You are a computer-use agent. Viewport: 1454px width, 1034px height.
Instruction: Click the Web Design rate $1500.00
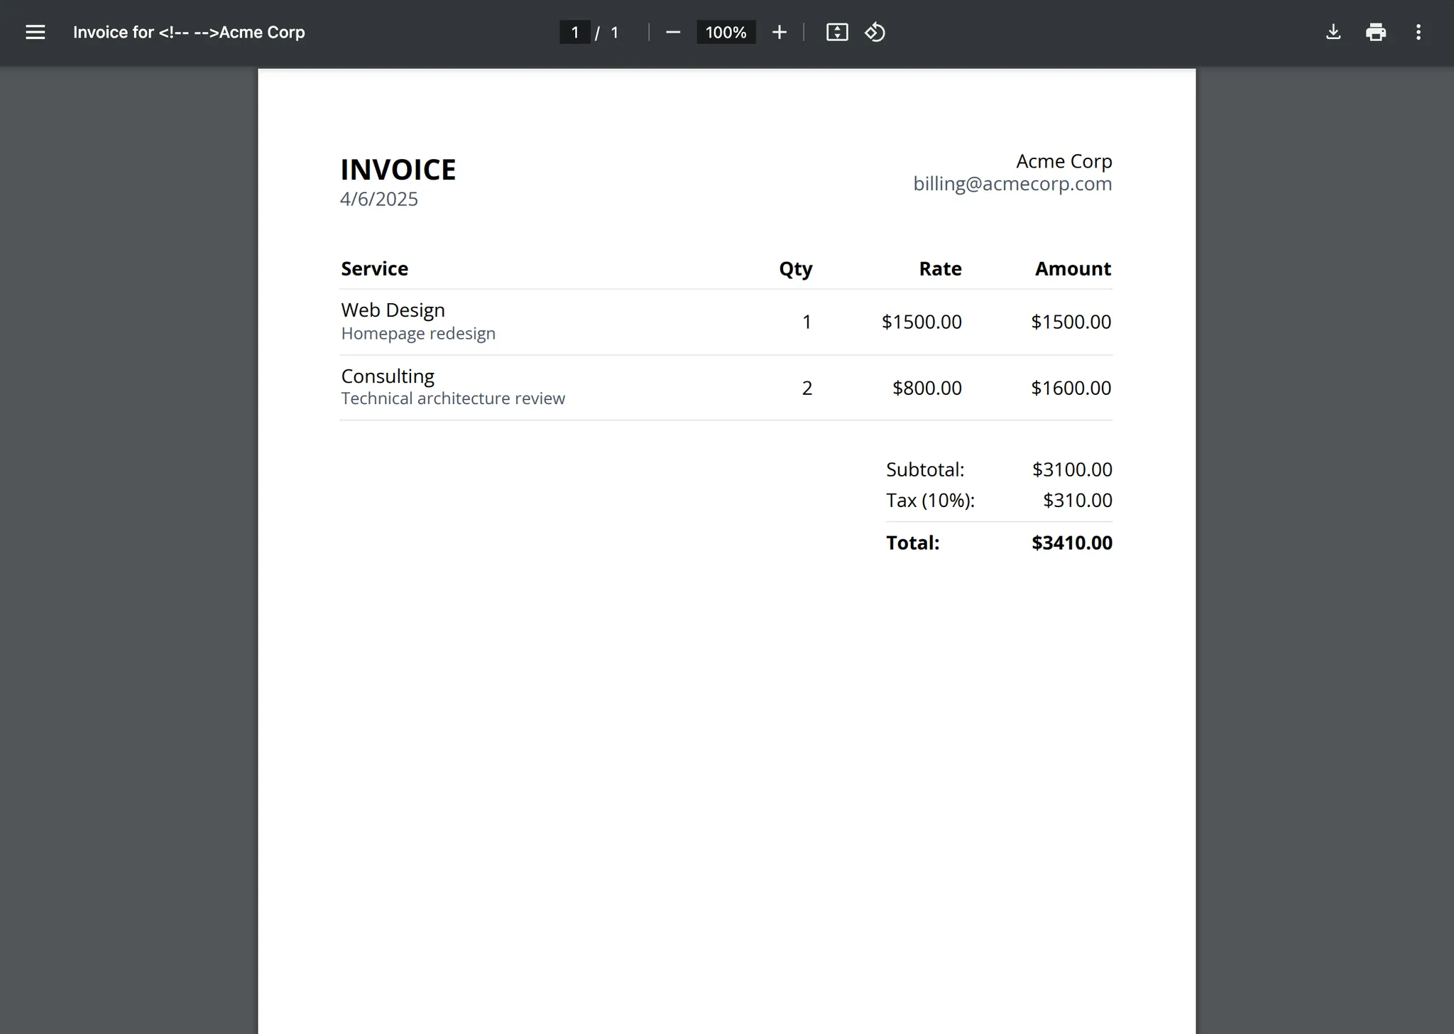coord(922,322)
